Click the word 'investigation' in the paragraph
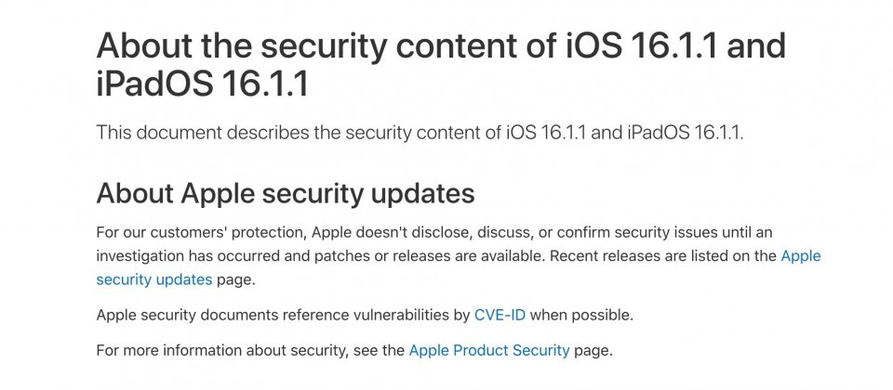The height and width of the screenshot is (390, 893). (x=140, y=256)
